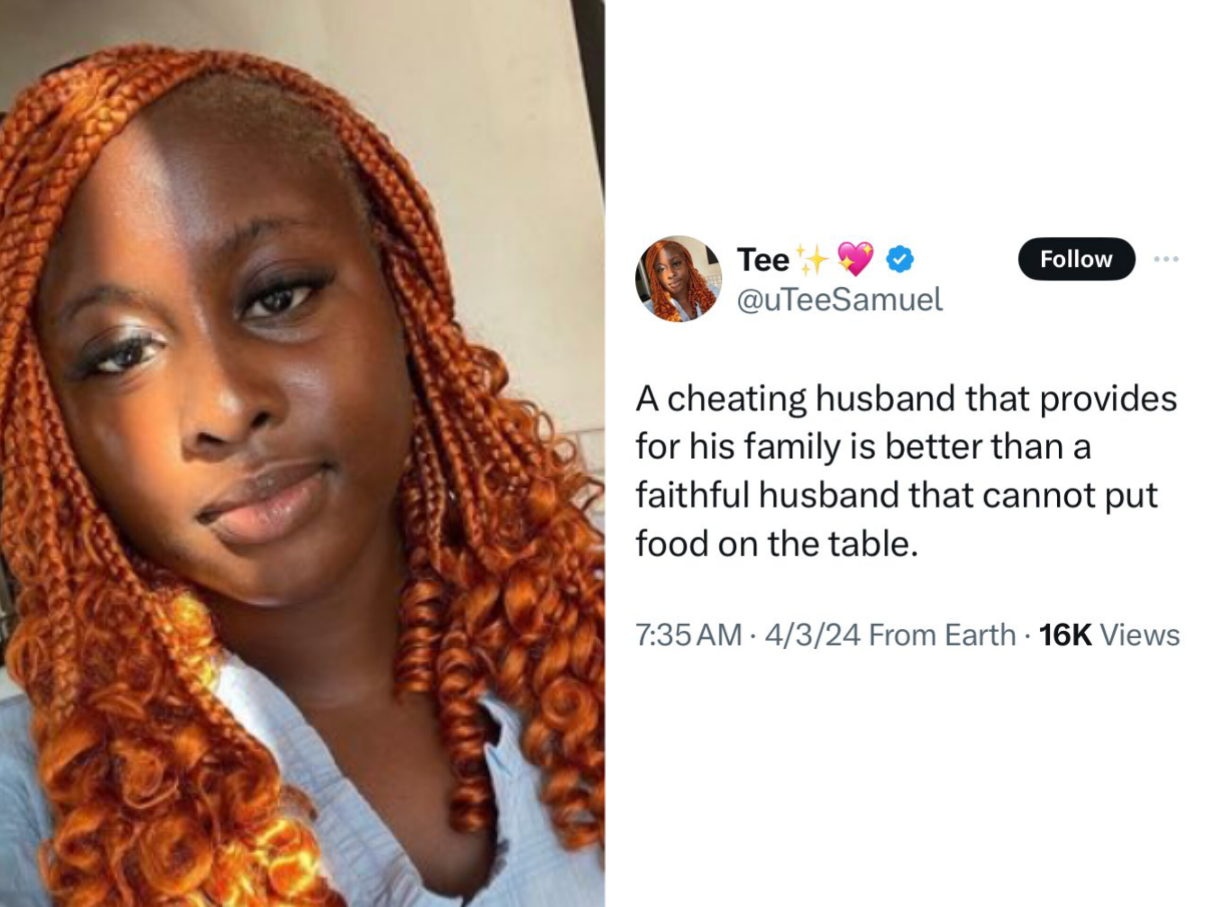Click the sparkles emoji beside Tee
Image resolution: width=1210 pixels, height=907 pixels.
click(811, 259)
